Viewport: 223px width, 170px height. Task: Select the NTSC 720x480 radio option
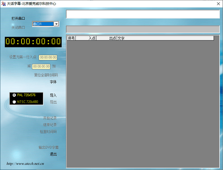(14, 102)
